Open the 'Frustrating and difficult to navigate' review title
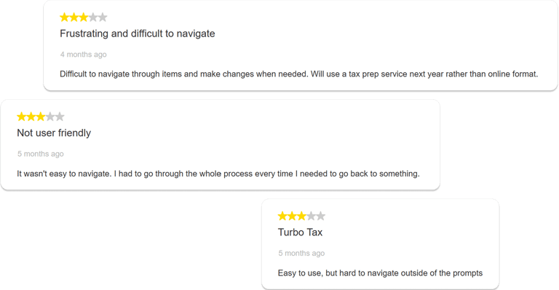 (138, 34)
